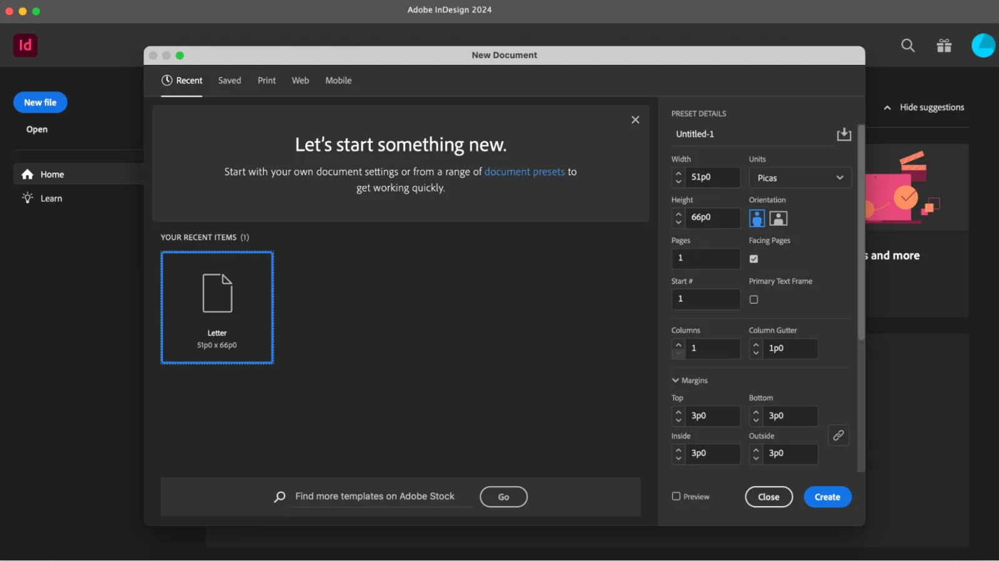Click the search magnifier icon in header
The width and height of the screenshot is (999, 561).
point(908,46)
